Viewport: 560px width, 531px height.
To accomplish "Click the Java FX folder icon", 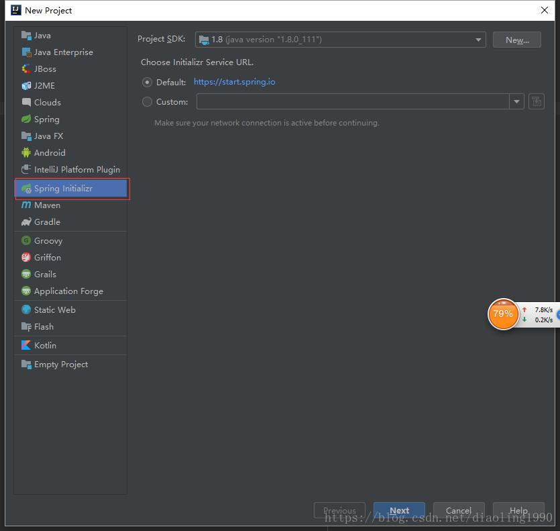I will coord(26,136).
